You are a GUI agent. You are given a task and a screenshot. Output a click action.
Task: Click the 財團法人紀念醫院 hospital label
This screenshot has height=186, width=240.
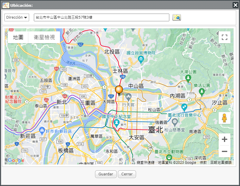tap(13, 99)
